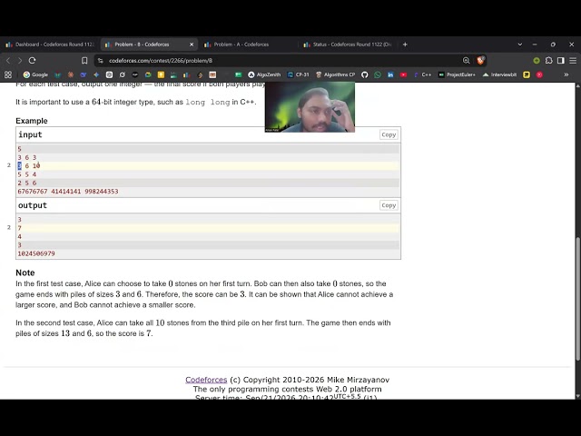Open the yellow square bookmark after Interviewbit
The image size is (581, 436).
point(527,74)
